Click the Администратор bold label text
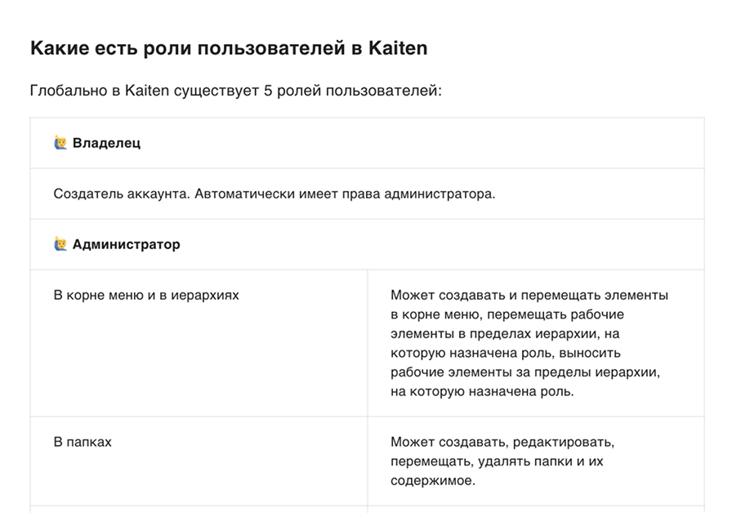Screen dimensions: 732x530 pos(126,244)
